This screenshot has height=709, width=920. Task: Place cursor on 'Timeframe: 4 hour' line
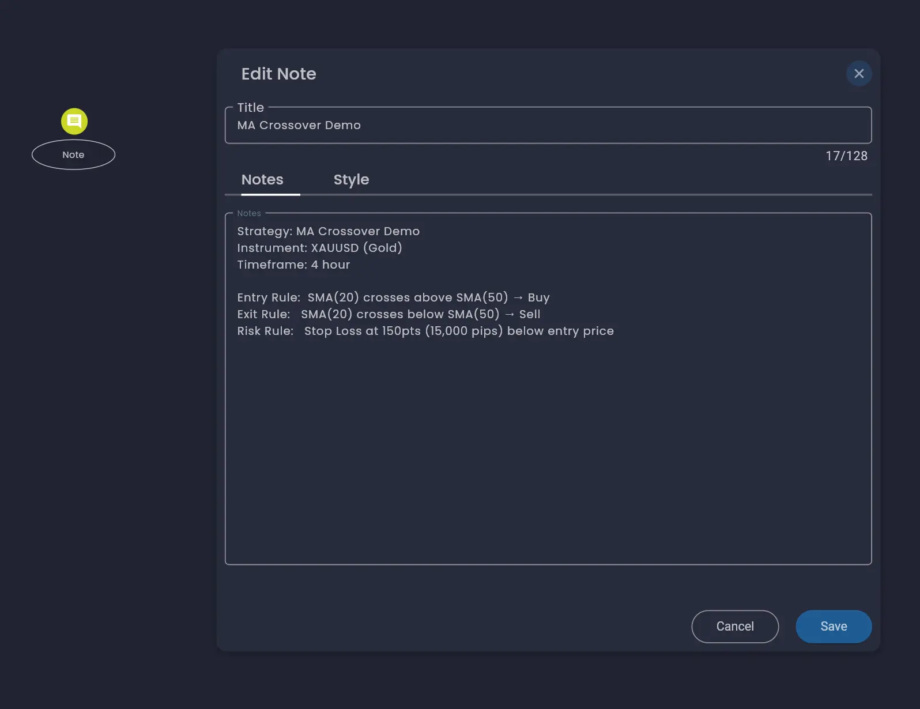[x=293, y=265]
